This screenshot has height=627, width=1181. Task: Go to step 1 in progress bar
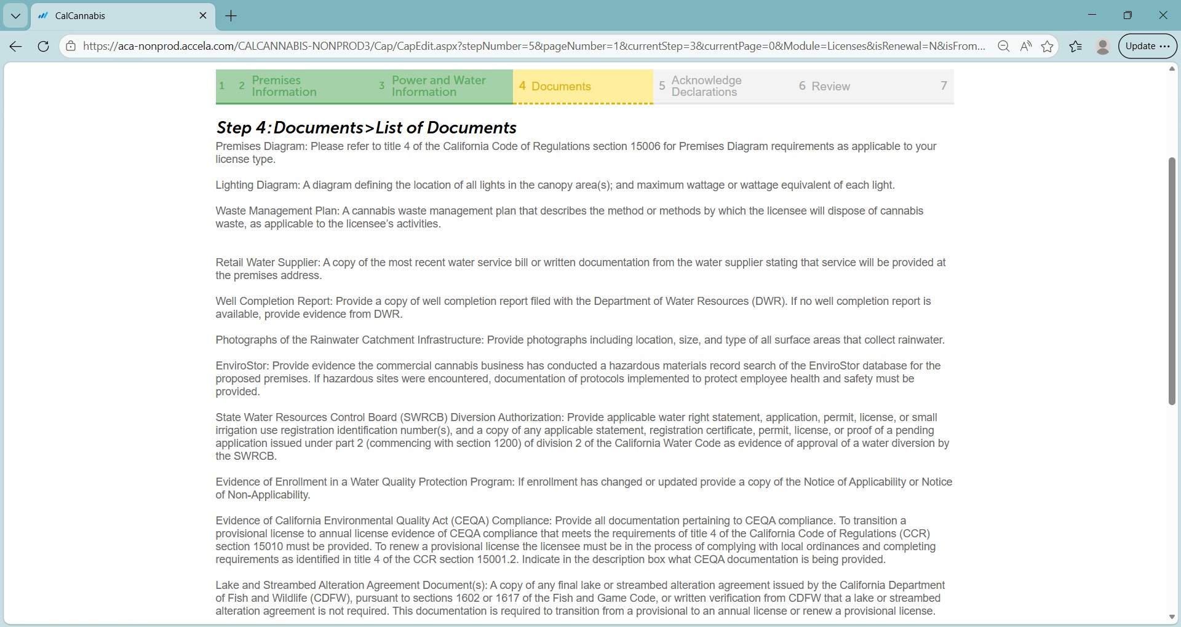222,86
